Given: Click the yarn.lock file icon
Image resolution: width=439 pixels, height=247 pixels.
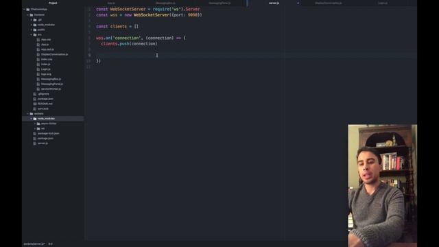Looking at the screenshot, I should (x=35, y=108).
